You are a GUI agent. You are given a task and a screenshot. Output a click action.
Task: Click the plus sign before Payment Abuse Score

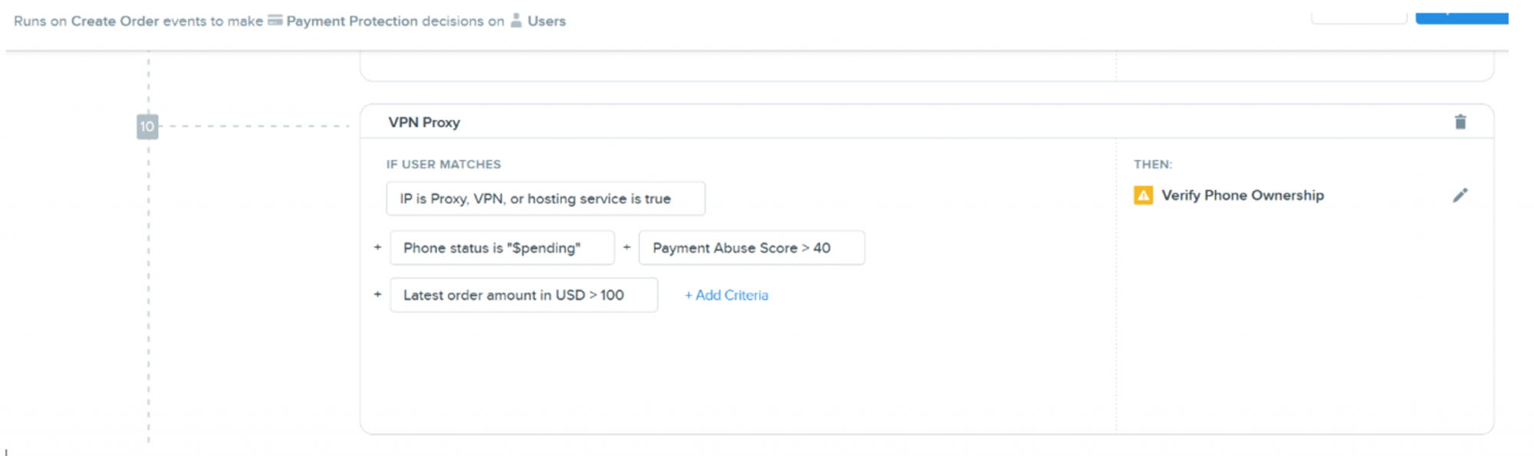pyautogui.click(x=627, y=248)
